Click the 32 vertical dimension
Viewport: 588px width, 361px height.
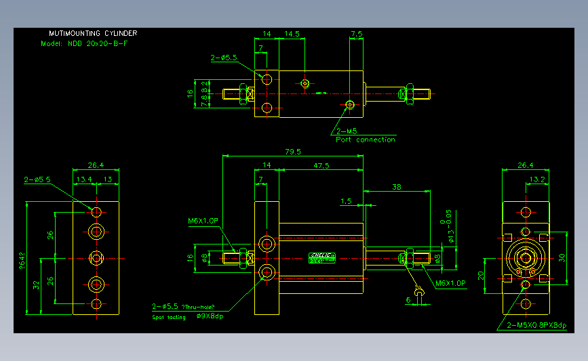coord(36,285)
